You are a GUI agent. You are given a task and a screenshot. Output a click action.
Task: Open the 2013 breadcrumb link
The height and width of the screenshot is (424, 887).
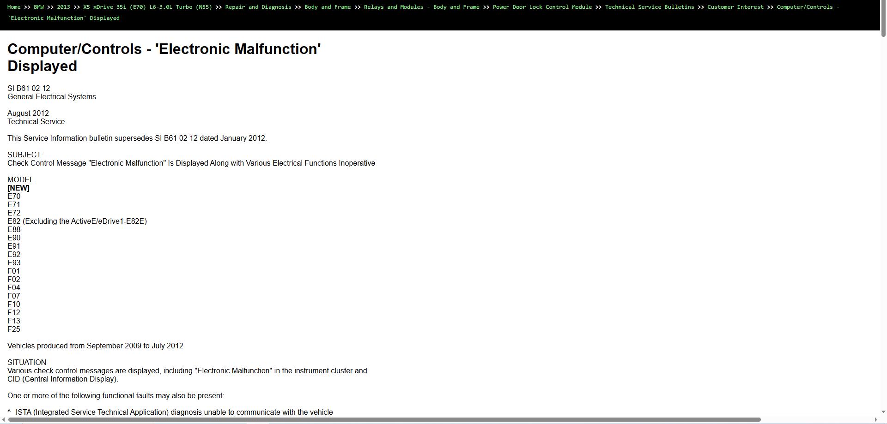click(63, 7)
